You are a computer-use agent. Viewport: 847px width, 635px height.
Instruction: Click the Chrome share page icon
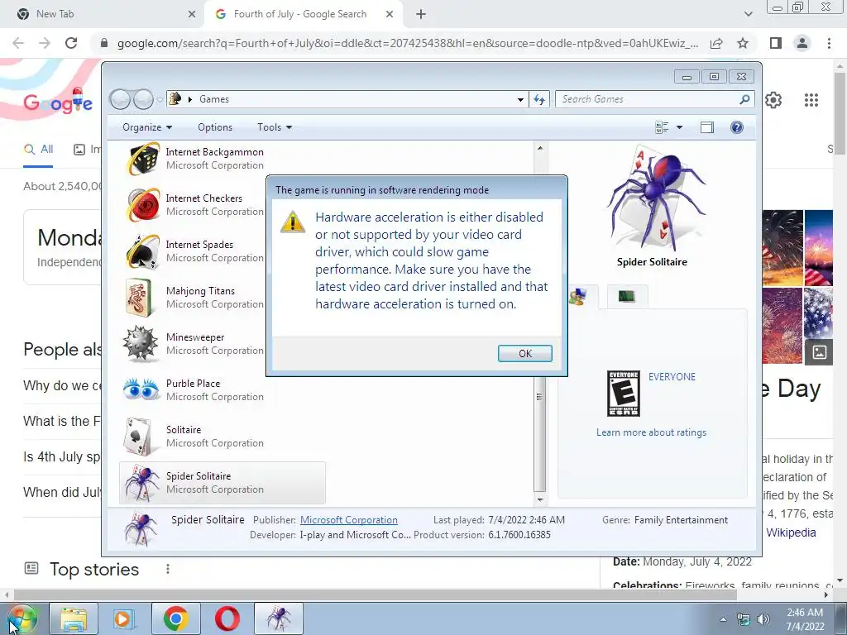[x=716, y=43]
